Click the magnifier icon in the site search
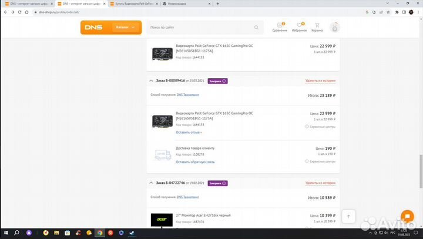423x239 pixels. click(x=256, y=27)
